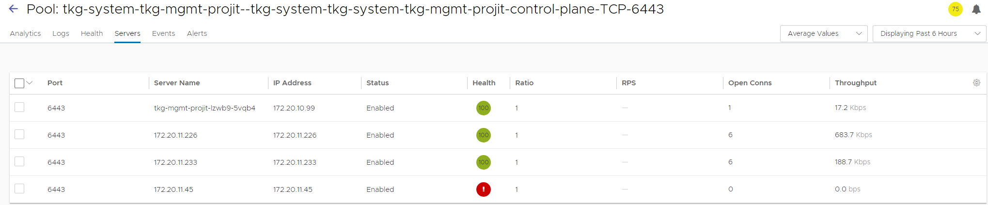Image resolution: width=988 pixels, height=205 pixels.
Task: Expand chevron beside the header checkbox
Action: 30,83
